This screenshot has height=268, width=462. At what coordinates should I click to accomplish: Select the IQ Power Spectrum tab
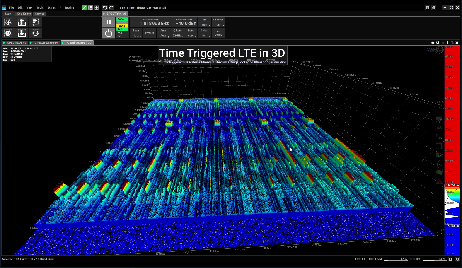click(x=44, y=43)
